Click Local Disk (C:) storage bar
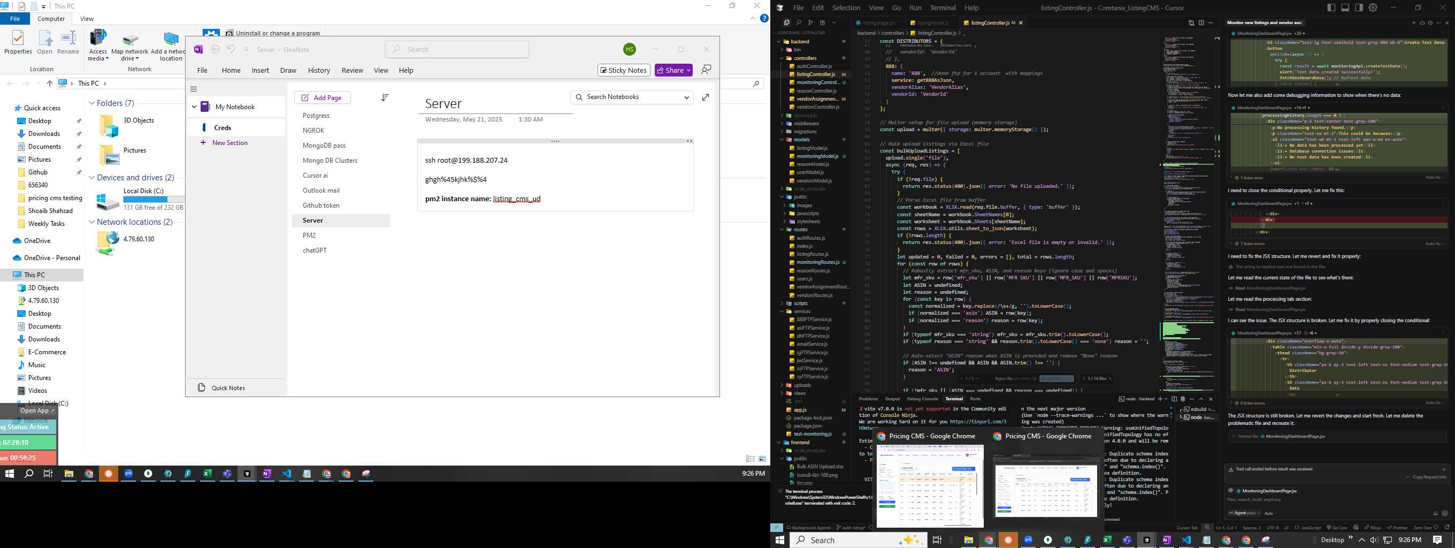 154,200
